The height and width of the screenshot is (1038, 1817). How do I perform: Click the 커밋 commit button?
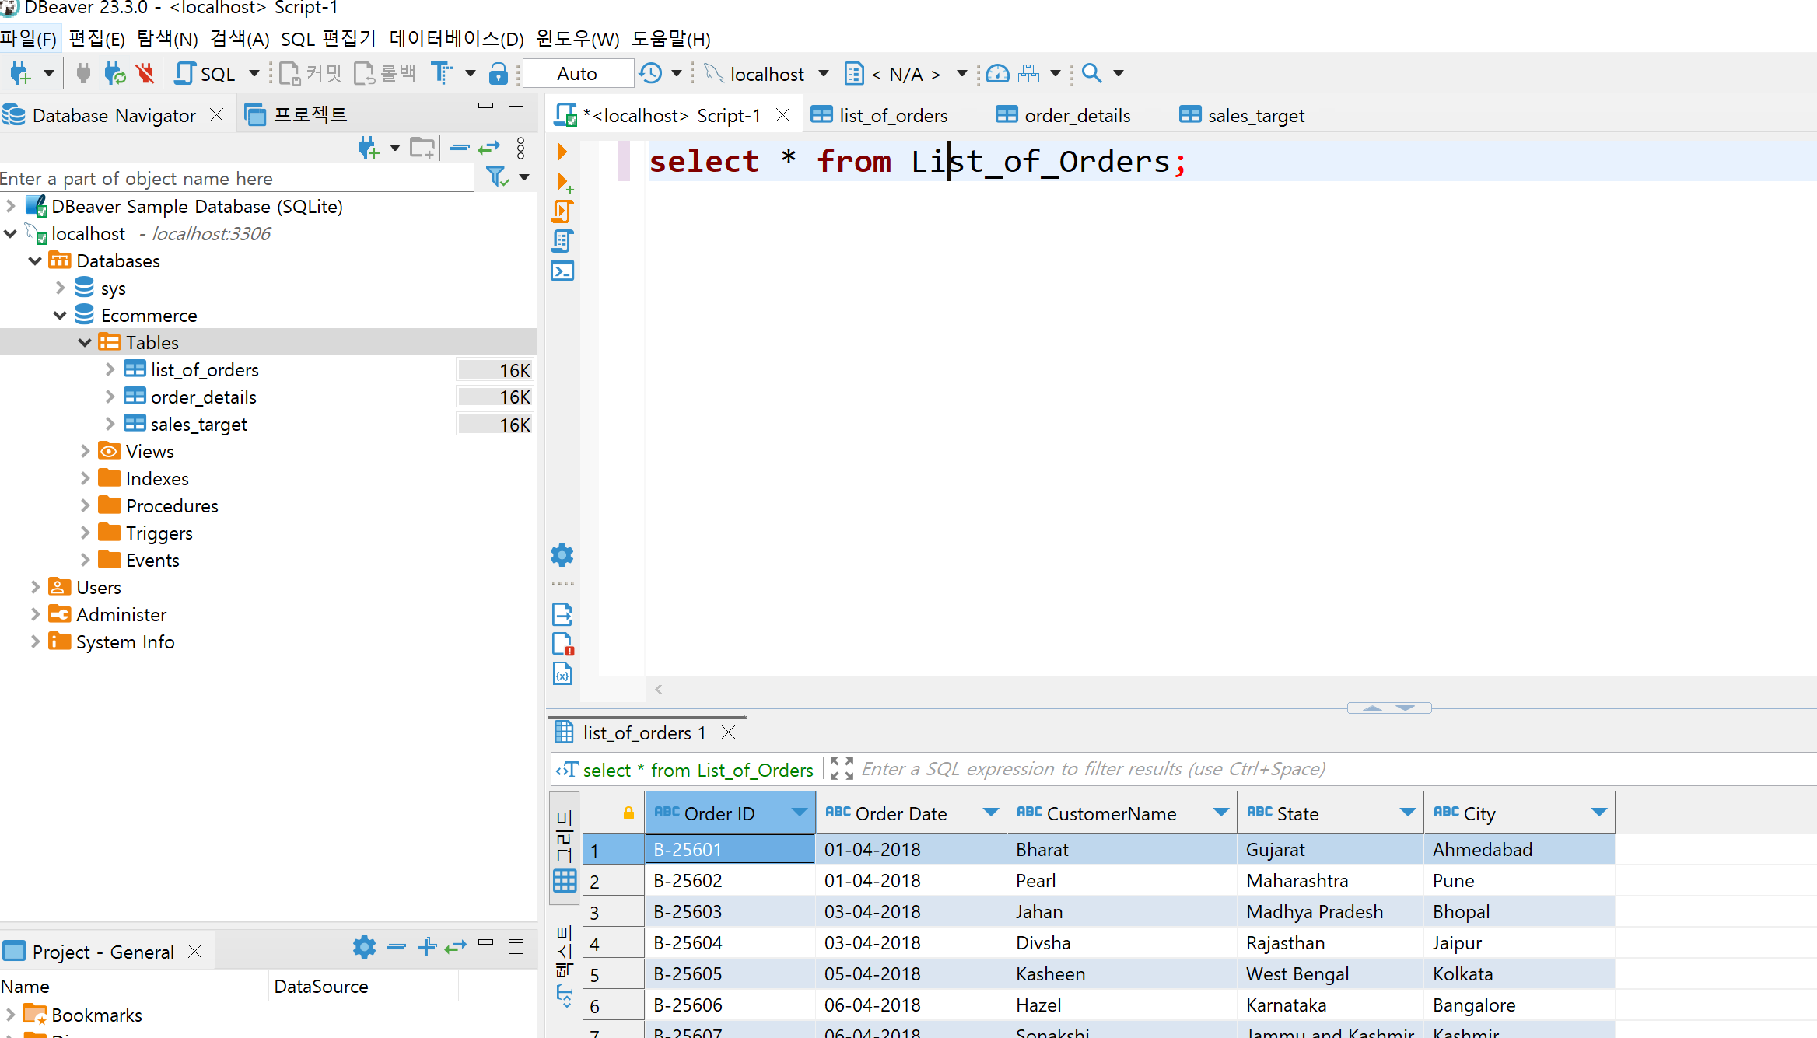tap(310, 74)
